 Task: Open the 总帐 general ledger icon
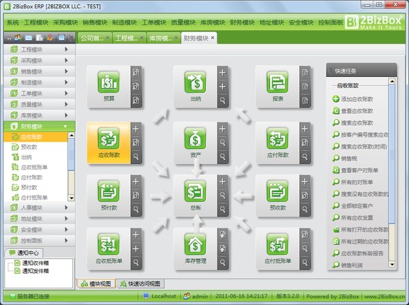click(x=195, y=191)
